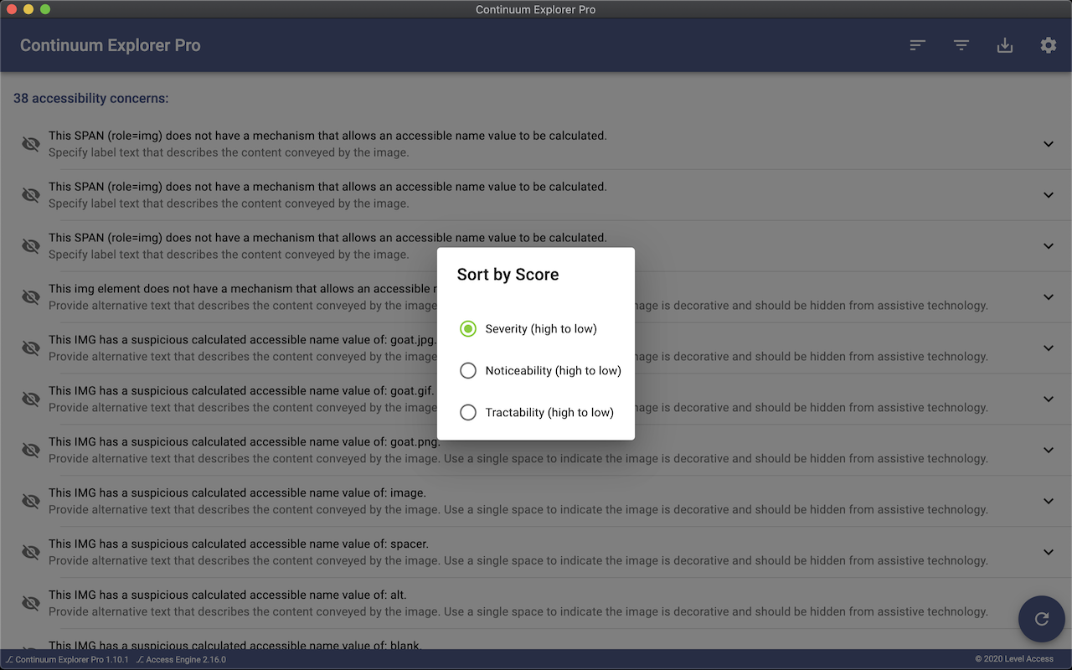
Task: Click '© 2020 Level Access' footer text
Action: click(x=1014, y=659)
